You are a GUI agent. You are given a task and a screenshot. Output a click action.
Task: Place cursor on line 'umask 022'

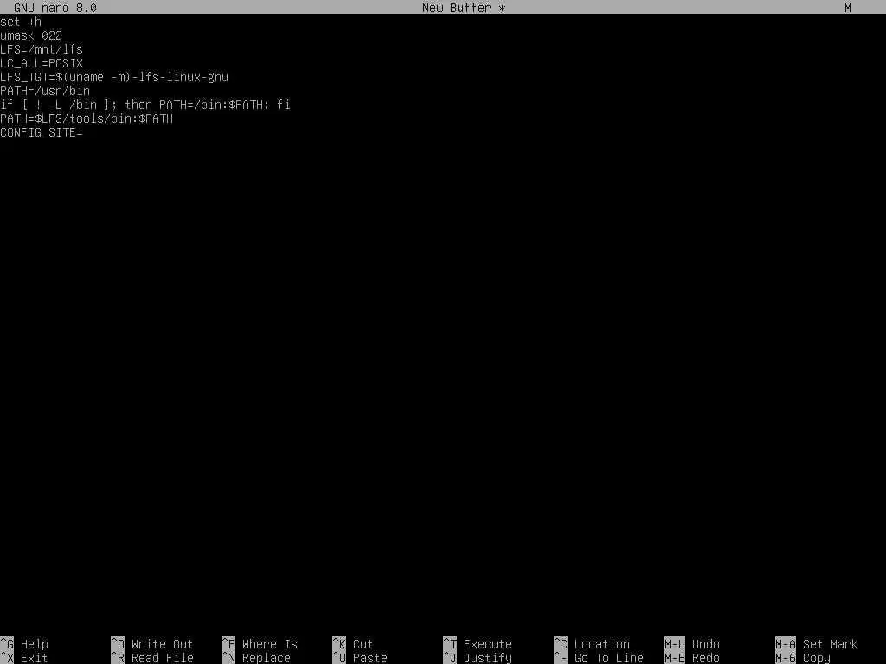[x=31, y=35]
